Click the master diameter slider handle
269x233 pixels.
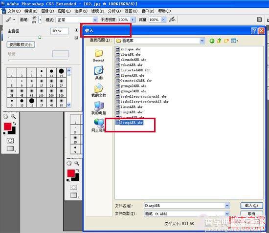[x=40, y=37]
